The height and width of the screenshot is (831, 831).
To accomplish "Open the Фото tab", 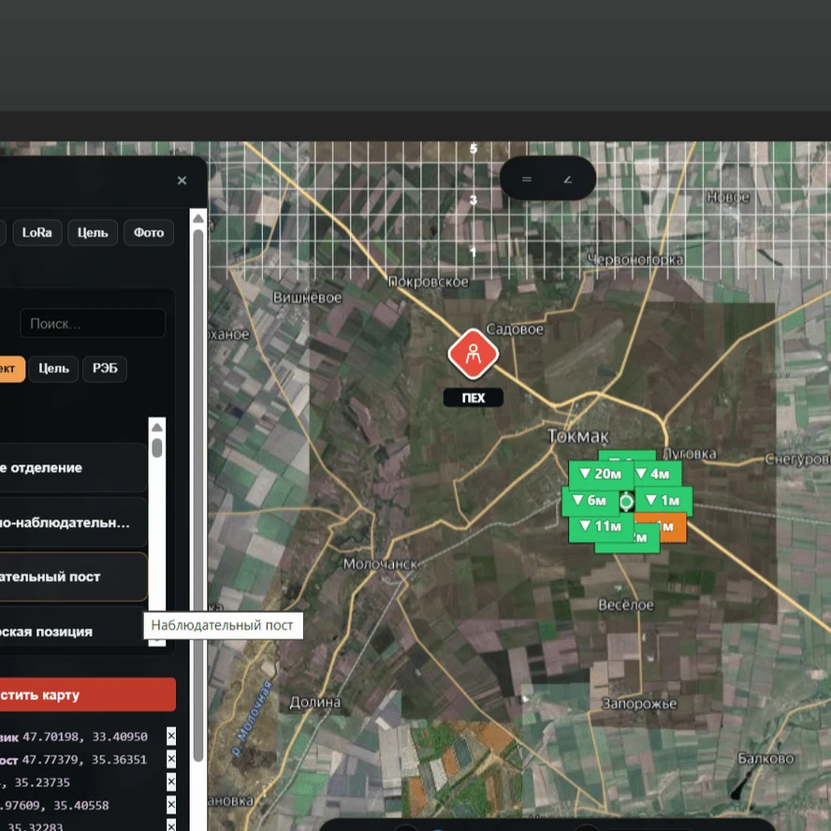I will pos(149,233).
